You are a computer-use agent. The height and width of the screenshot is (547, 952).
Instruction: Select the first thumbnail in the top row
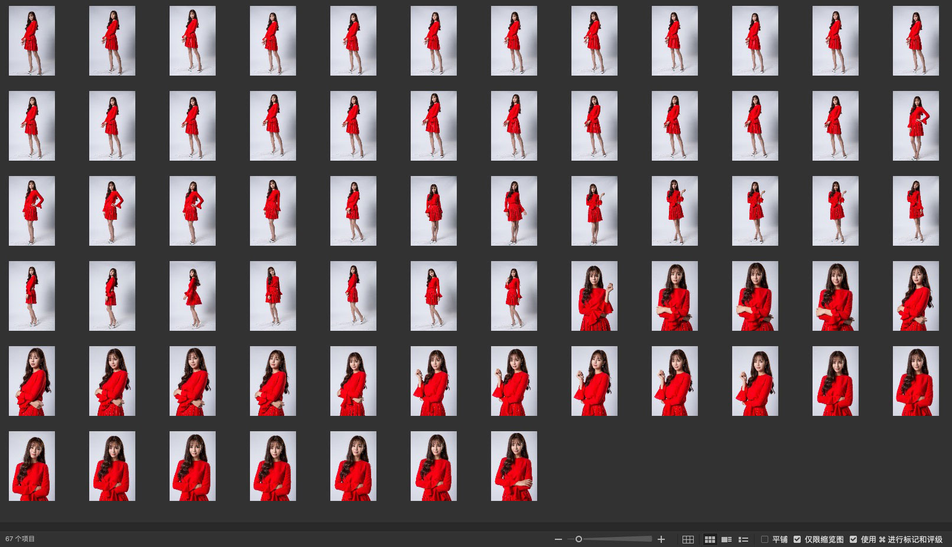(x=32, y=41)
